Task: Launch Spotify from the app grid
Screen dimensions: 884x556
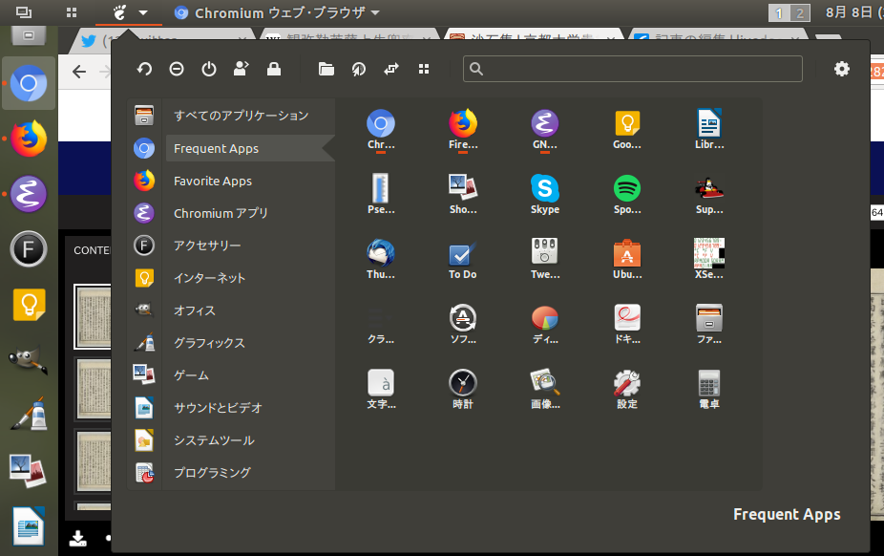Action: [627, 195]
